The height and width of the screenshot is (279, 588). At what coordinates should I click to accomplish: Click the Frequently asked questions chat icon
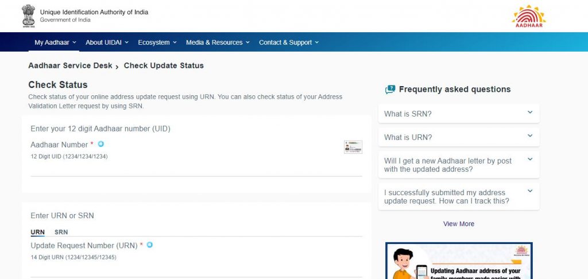click(390, 90)
